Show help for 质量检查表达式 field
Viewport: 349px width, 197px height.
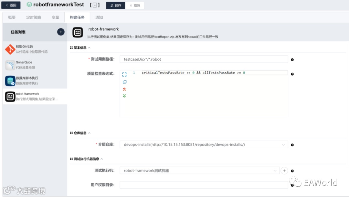coord(292,74)
